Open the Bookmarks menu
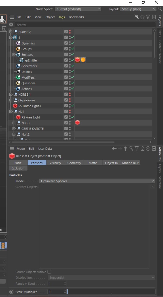The width and height of the screenshot is (163, 297). 77,17
